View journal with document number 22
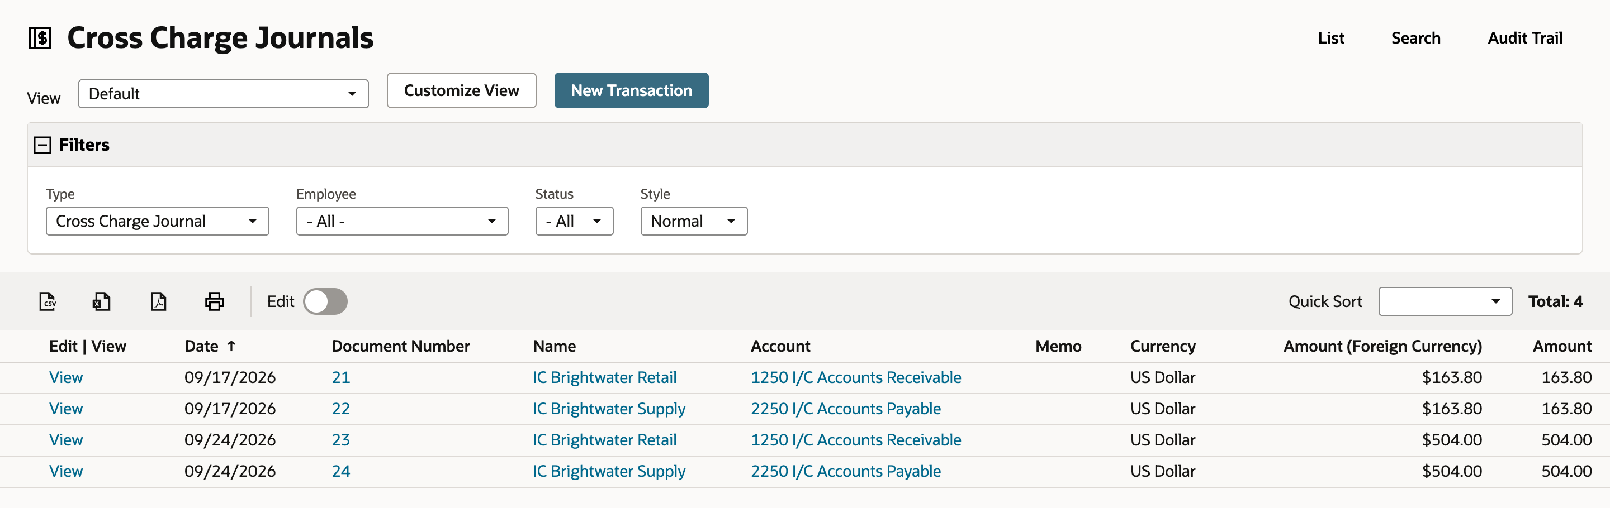 pos(67,409)
